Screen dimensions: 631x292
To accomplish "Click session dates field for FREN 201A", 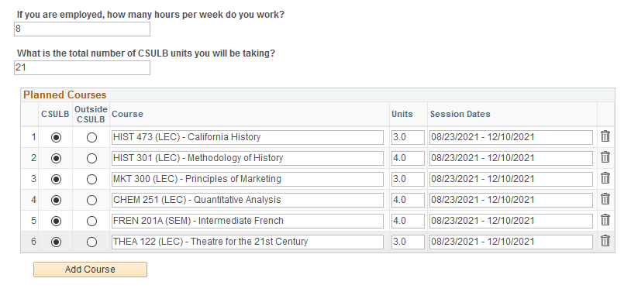I will tap(511, 221).
